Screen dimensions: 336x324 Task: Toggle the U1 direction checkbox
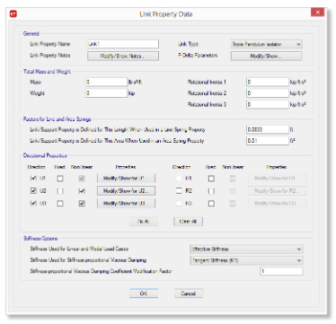(33, 179)
